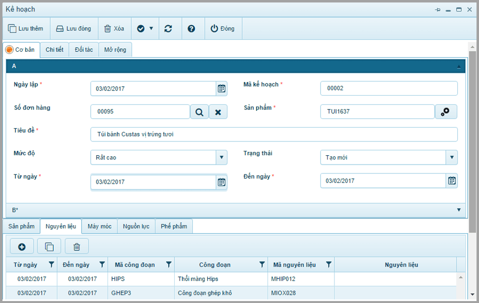Image resolution: width=479 pixels, height=303 pixels.
Task: Click the Tiêu đề title input field
Action: coord(274,135)
